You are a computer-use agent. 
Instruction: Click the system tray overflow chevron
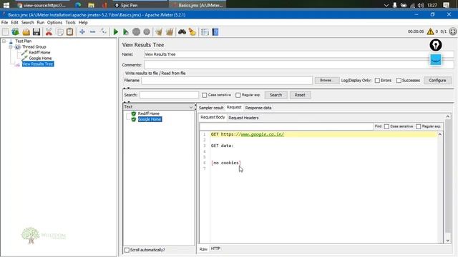386,5
